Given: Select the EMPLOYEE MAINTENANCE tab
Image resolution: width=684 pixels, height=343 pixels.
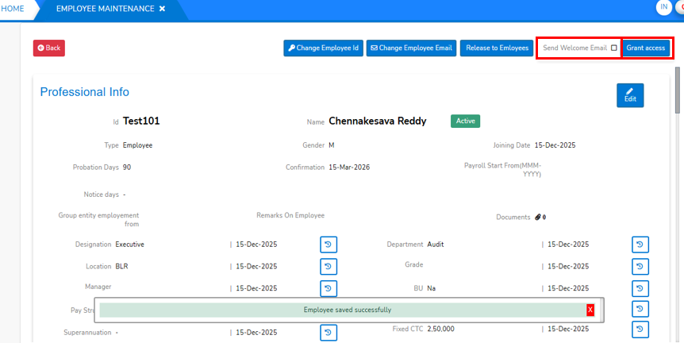Looking at the screenshot, I should coord(106,9).
